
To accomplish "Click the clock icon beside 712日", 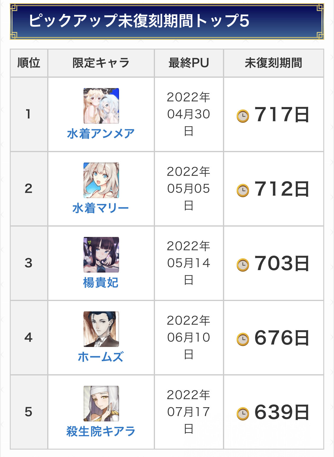I will tap(243, 190).
